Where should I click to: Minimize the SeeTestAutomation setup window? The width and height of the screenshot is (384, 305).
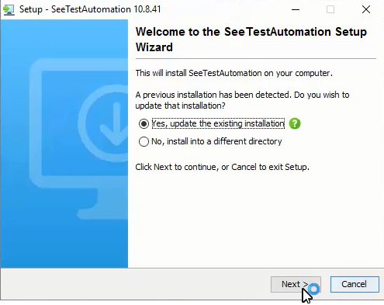(296, 9)
